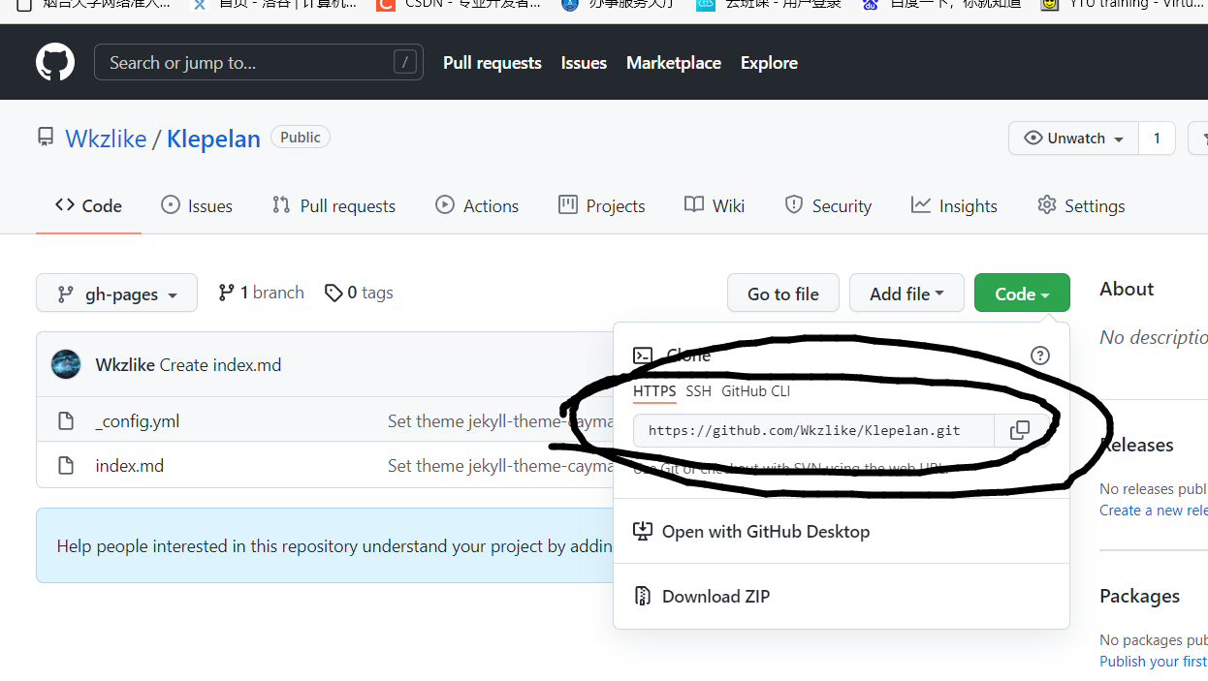Screen dimensions: 1208x681
Task: Select the clone URL text field
Action: pos(813,430)
